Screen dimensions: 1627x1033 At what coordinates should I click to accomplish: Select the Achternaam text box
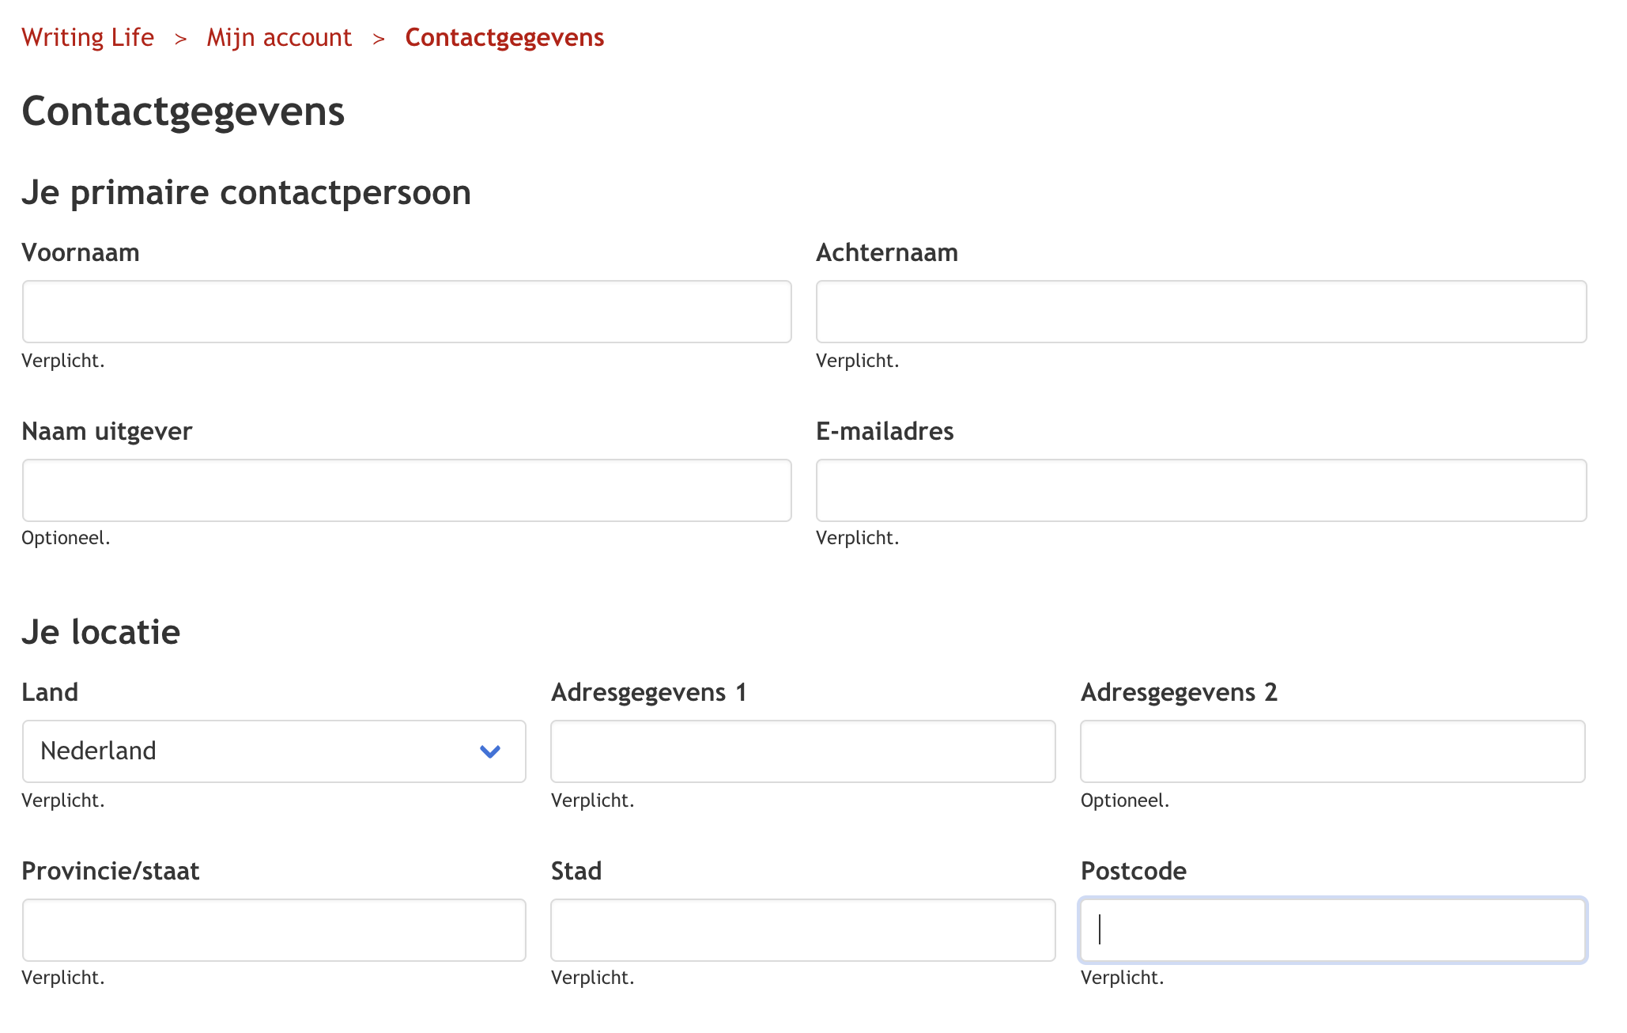pos(1200,312)
